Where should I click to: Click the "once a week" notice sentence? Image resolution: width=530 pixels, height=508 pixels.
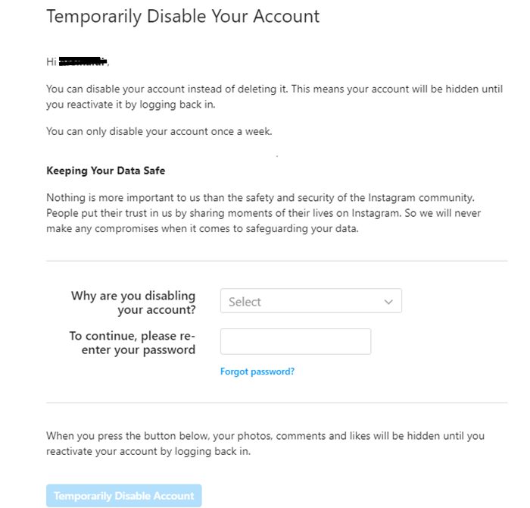159,131
